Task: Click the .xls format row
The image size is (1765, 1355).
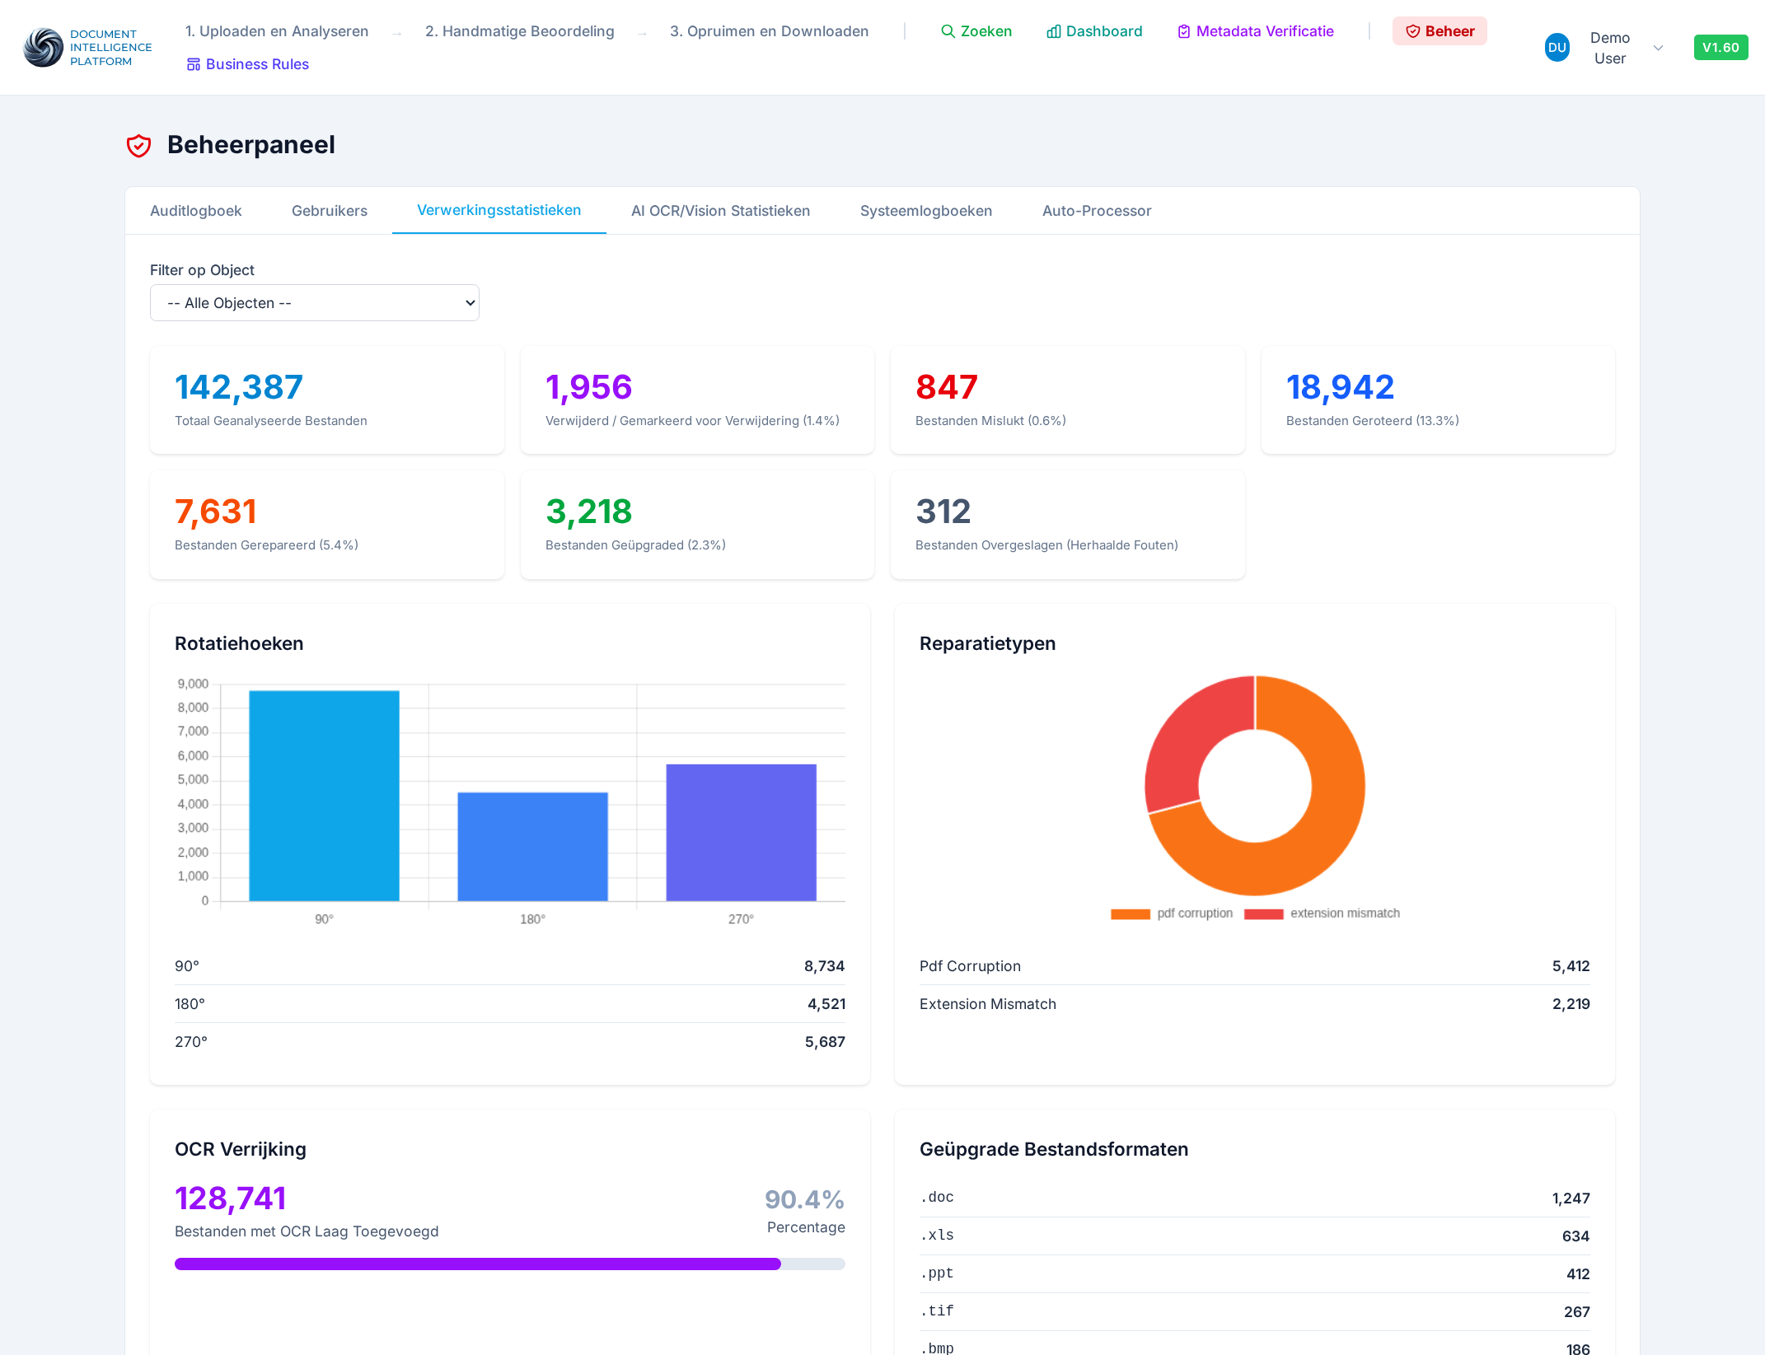Action: [x=1255, y=1236]
